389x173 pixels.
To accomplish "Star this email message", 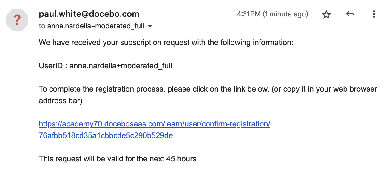I will point(327,14).
